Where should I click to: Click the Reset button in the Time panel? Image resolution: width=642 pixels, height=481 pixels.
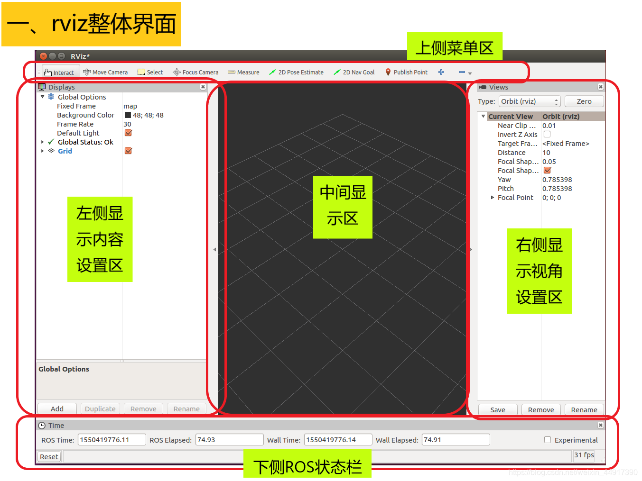[48, 456]
